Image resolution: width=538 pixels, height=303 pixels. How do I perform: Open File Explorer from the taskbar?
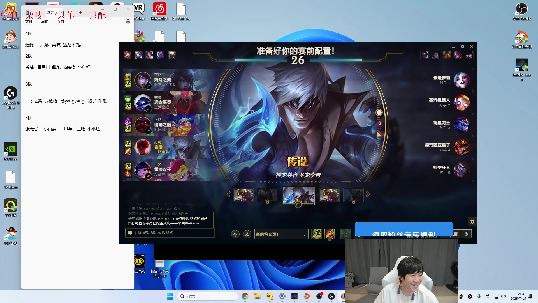[x=258, y=296]
